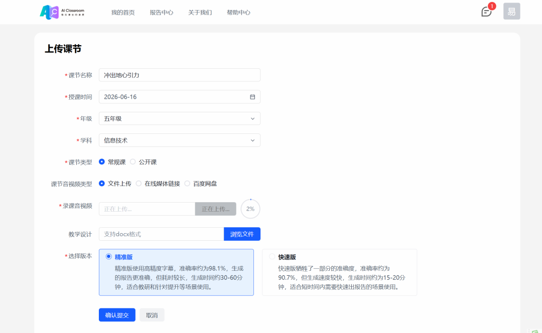This screenshot has height=333, width=542.
Task: Click the 录课音视频 upload input field
Action: point(147,209)
